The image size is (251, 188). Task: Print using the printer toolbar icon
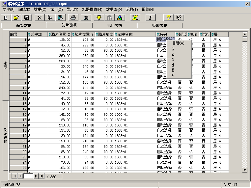pos(73,17)
